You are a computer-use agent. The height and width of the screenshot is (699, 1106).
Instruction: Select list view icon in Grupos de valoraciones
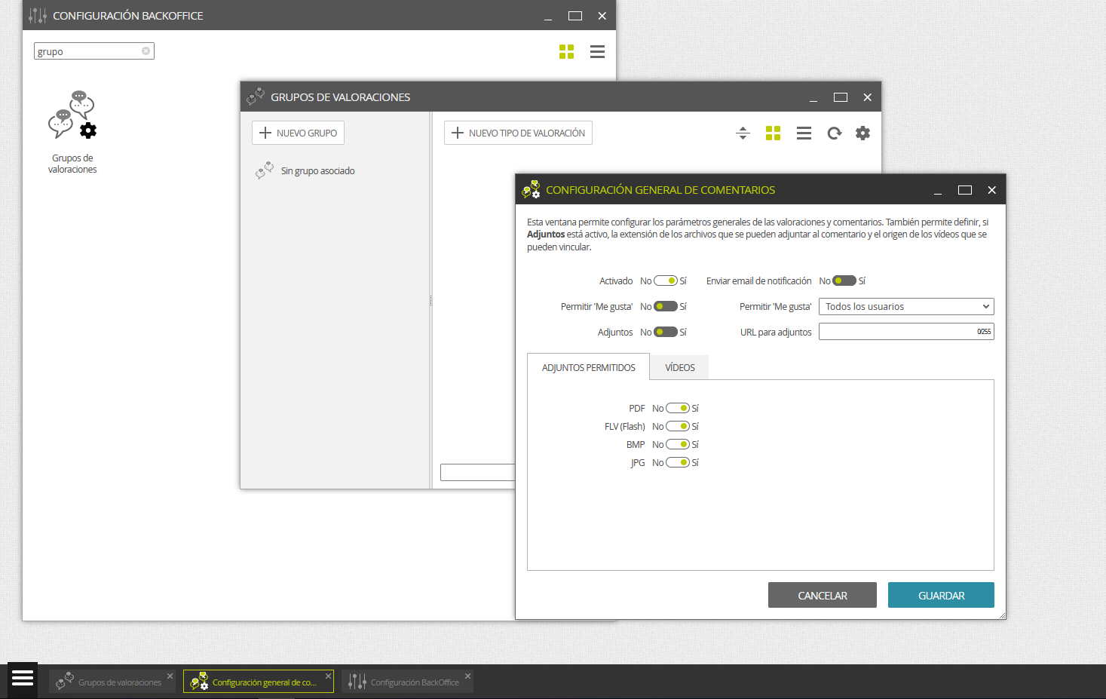pos(804,133)
